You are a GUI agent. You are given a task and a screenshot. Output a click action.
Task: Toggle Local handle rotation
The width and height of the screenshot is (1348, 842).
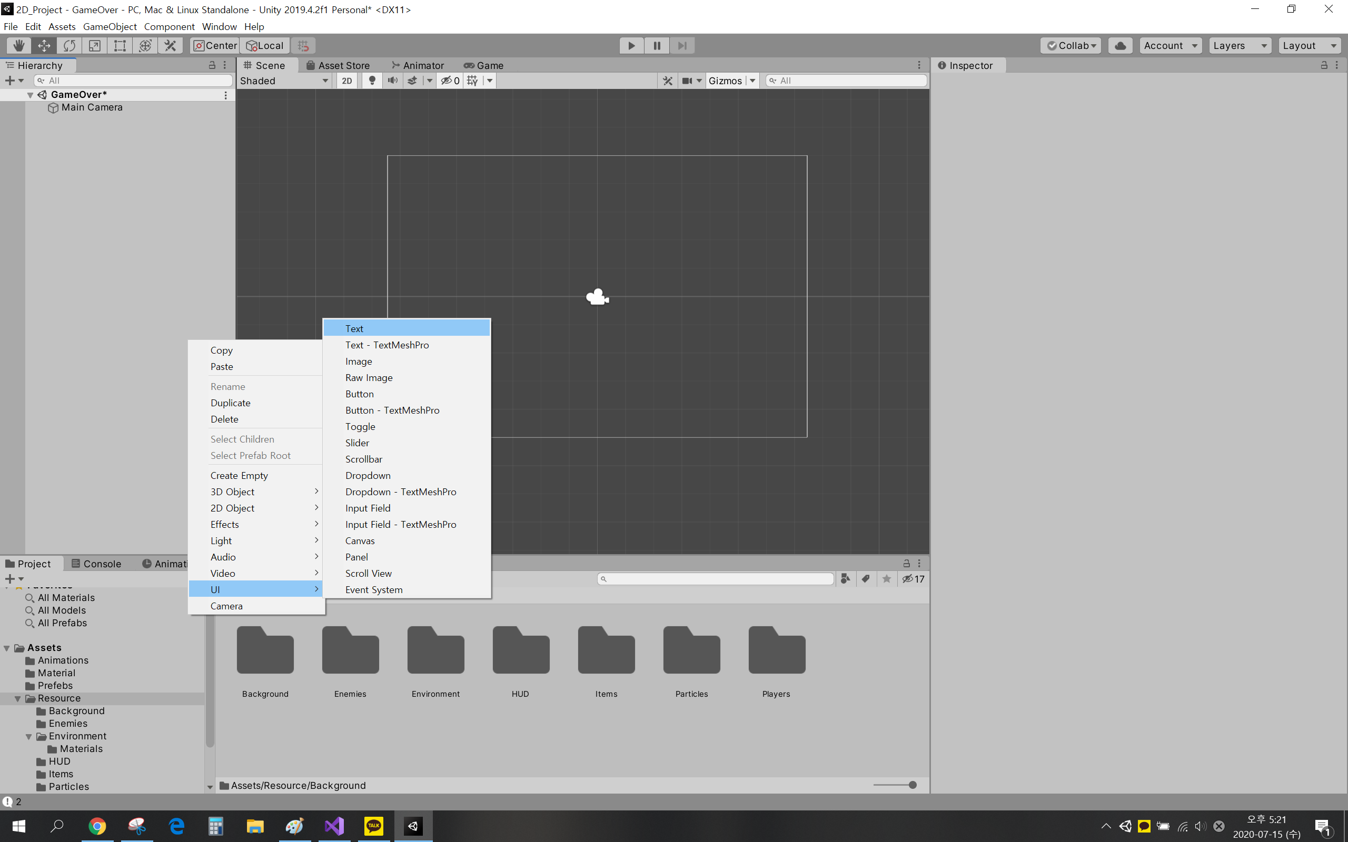(x=265, y=46)
